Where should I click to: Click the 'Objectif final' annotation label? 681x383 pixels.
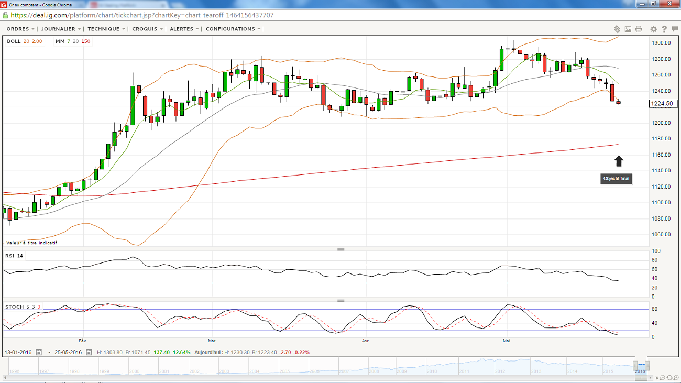617,179
